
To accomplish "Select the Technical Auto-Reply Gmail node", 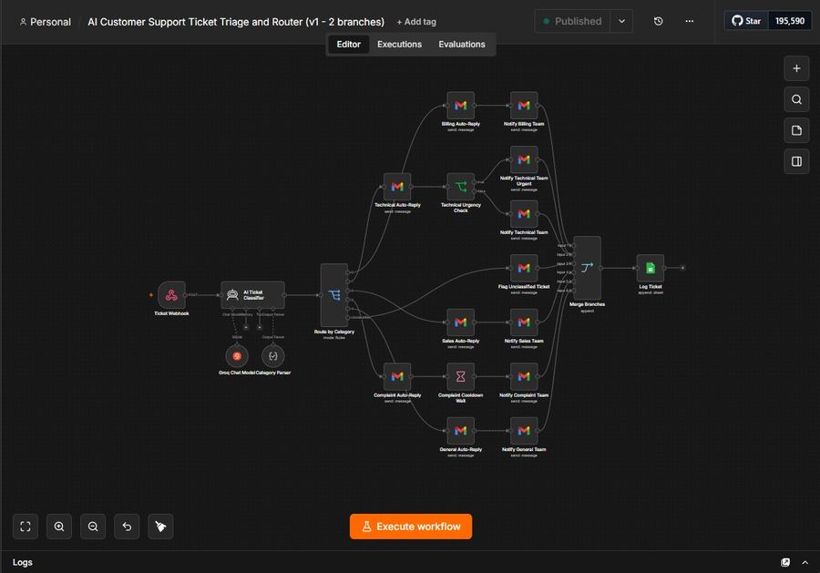I will pos(397,187).
